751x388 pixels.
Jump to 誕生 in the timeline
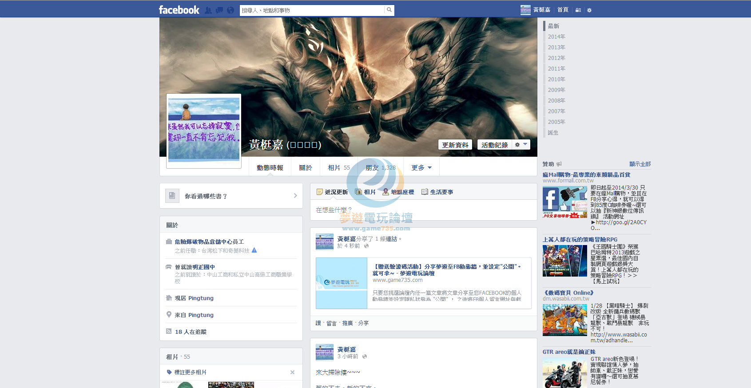(x=553, y=133)
